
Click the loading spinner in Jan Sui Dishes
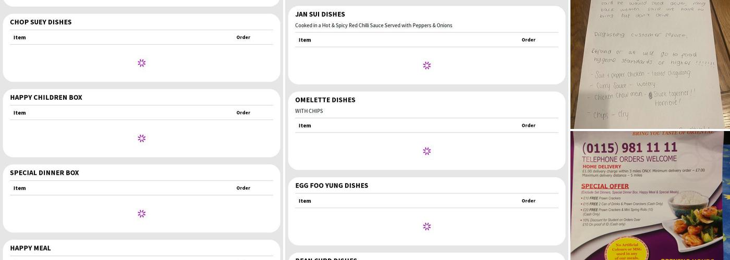427,66
